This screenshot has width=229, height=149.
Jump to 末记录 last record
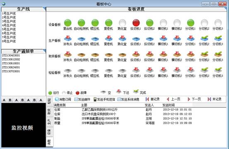pyautogui.click(x=215, y=99)
